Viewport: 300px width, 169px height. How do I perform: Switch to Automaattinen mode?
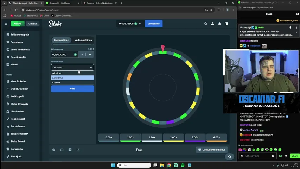coord(83,40)
